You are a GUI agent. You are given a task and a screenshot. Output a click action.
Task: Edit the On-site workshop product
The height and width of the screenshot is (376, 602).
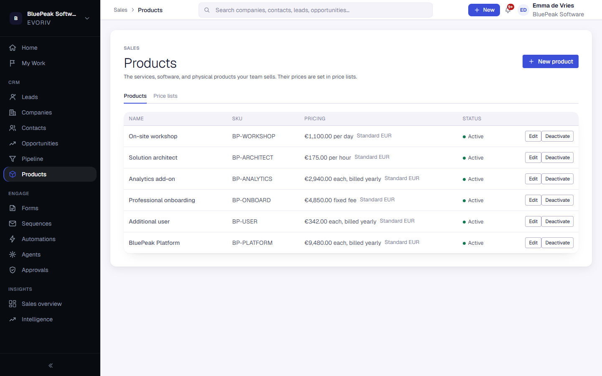pyautogui.click(x=533, y=136)
